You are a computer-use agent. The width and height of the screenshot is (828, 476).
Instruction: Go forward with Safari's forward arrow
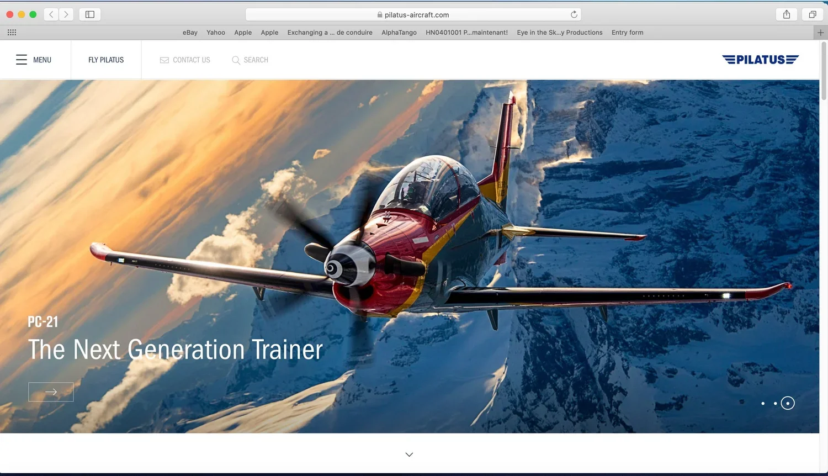[x=66, y=14]
